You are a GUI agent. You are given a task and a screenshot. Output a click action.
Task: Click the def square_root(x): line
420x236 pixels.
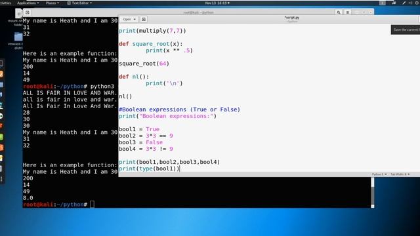coord(151,44)
